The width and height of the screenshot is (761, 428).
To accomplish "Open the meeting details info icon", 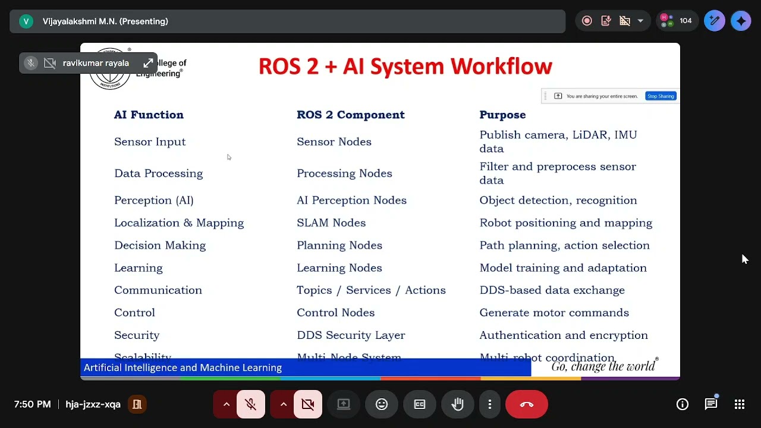I will pyautogui.click(x=683, y=404).
